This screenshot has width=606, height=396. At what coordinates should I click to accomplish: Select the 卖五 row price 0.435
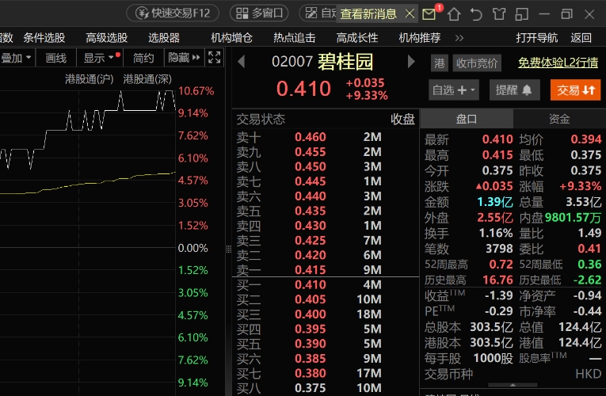coord(311,211)
